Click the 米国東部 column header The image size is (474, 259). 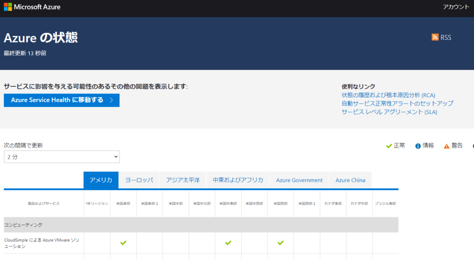click(x=123, y=203)
